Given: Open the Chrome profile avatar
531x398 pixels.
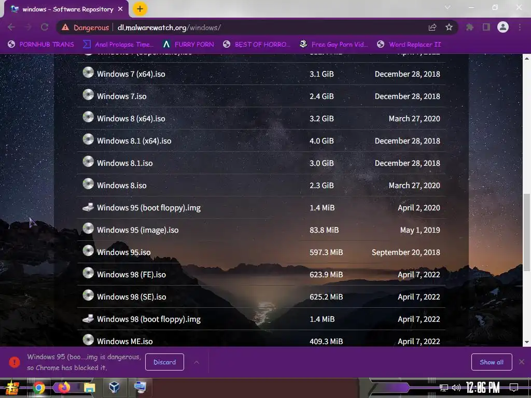Looking at the screenshot, I should click(503, 27).
